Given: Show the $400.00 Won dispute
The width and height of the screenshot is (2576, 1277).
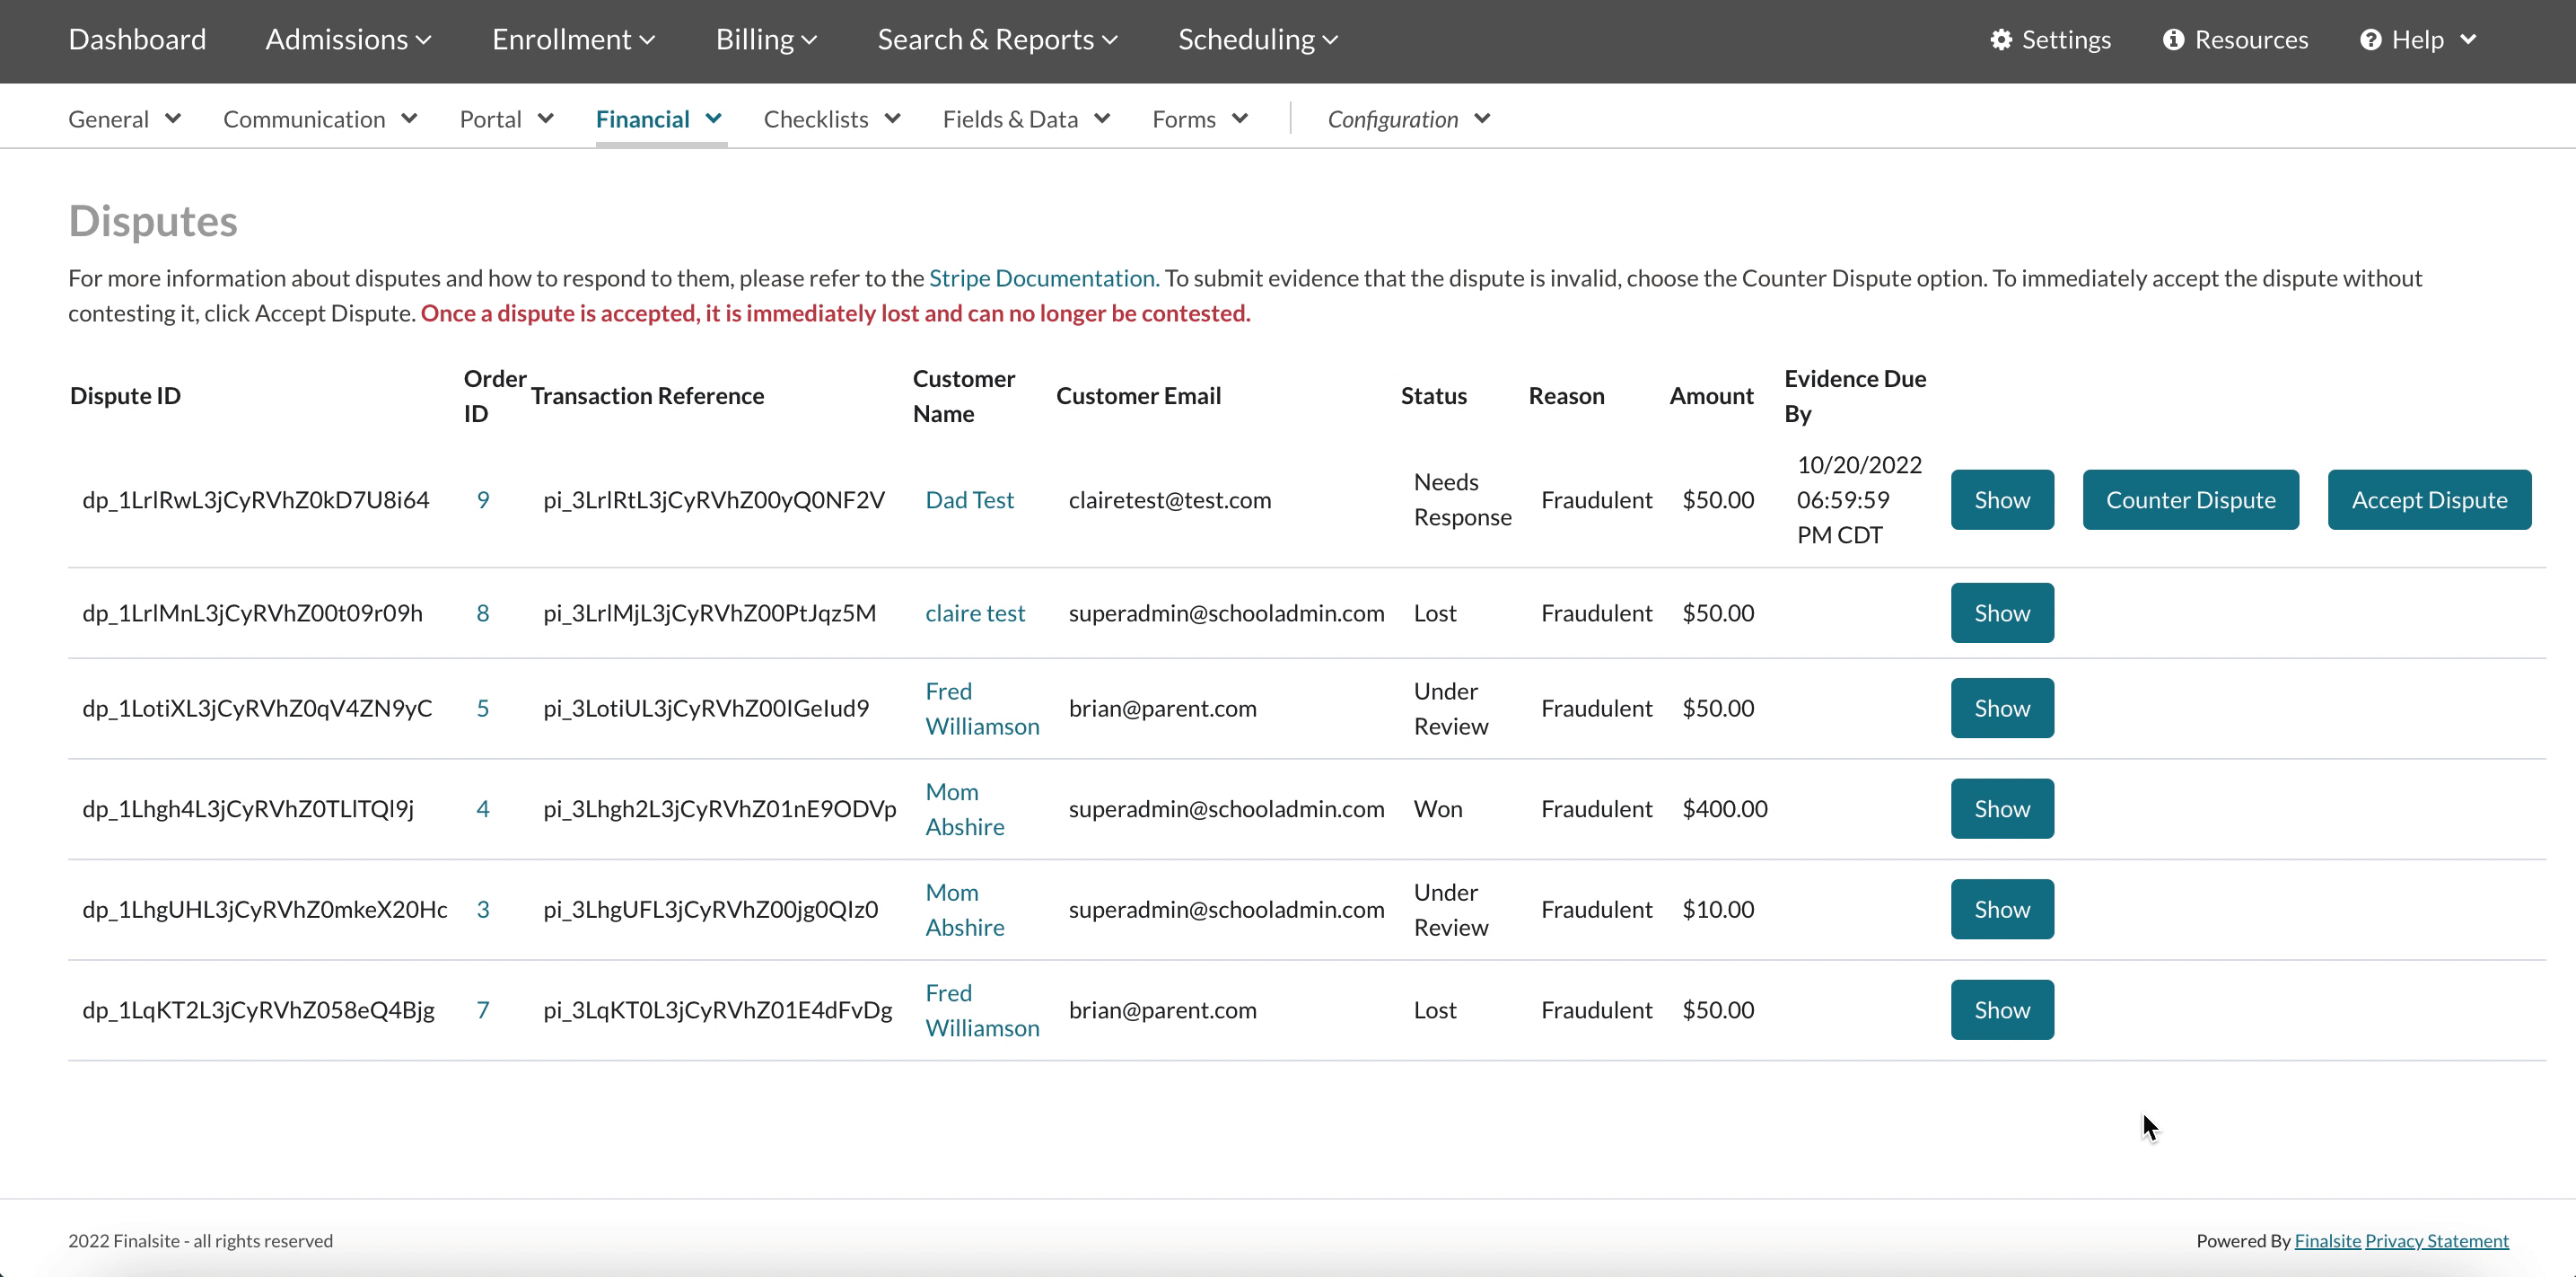Looking at the screenshot, I should [2001, 808].
